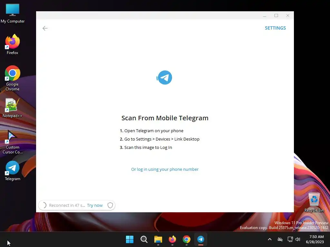Select the Firefox desktop shortcut
The width and height of the screenshot is (330, 247).
[x=13, y=44]
